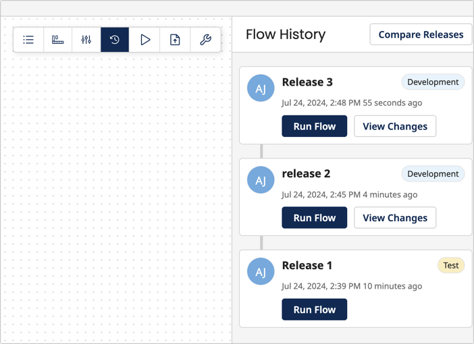Run Flow for Release 3
474x344 pixels.
(314, 126)
